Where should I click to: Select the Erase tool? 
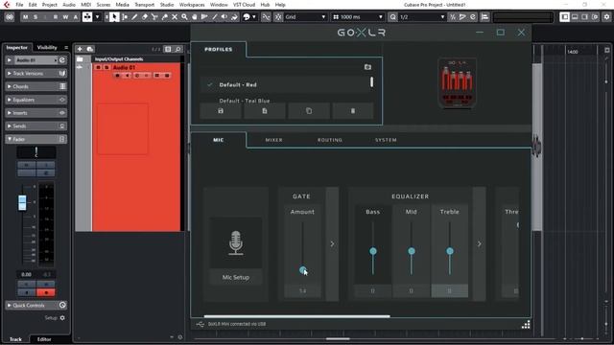(x=145, y=17)
